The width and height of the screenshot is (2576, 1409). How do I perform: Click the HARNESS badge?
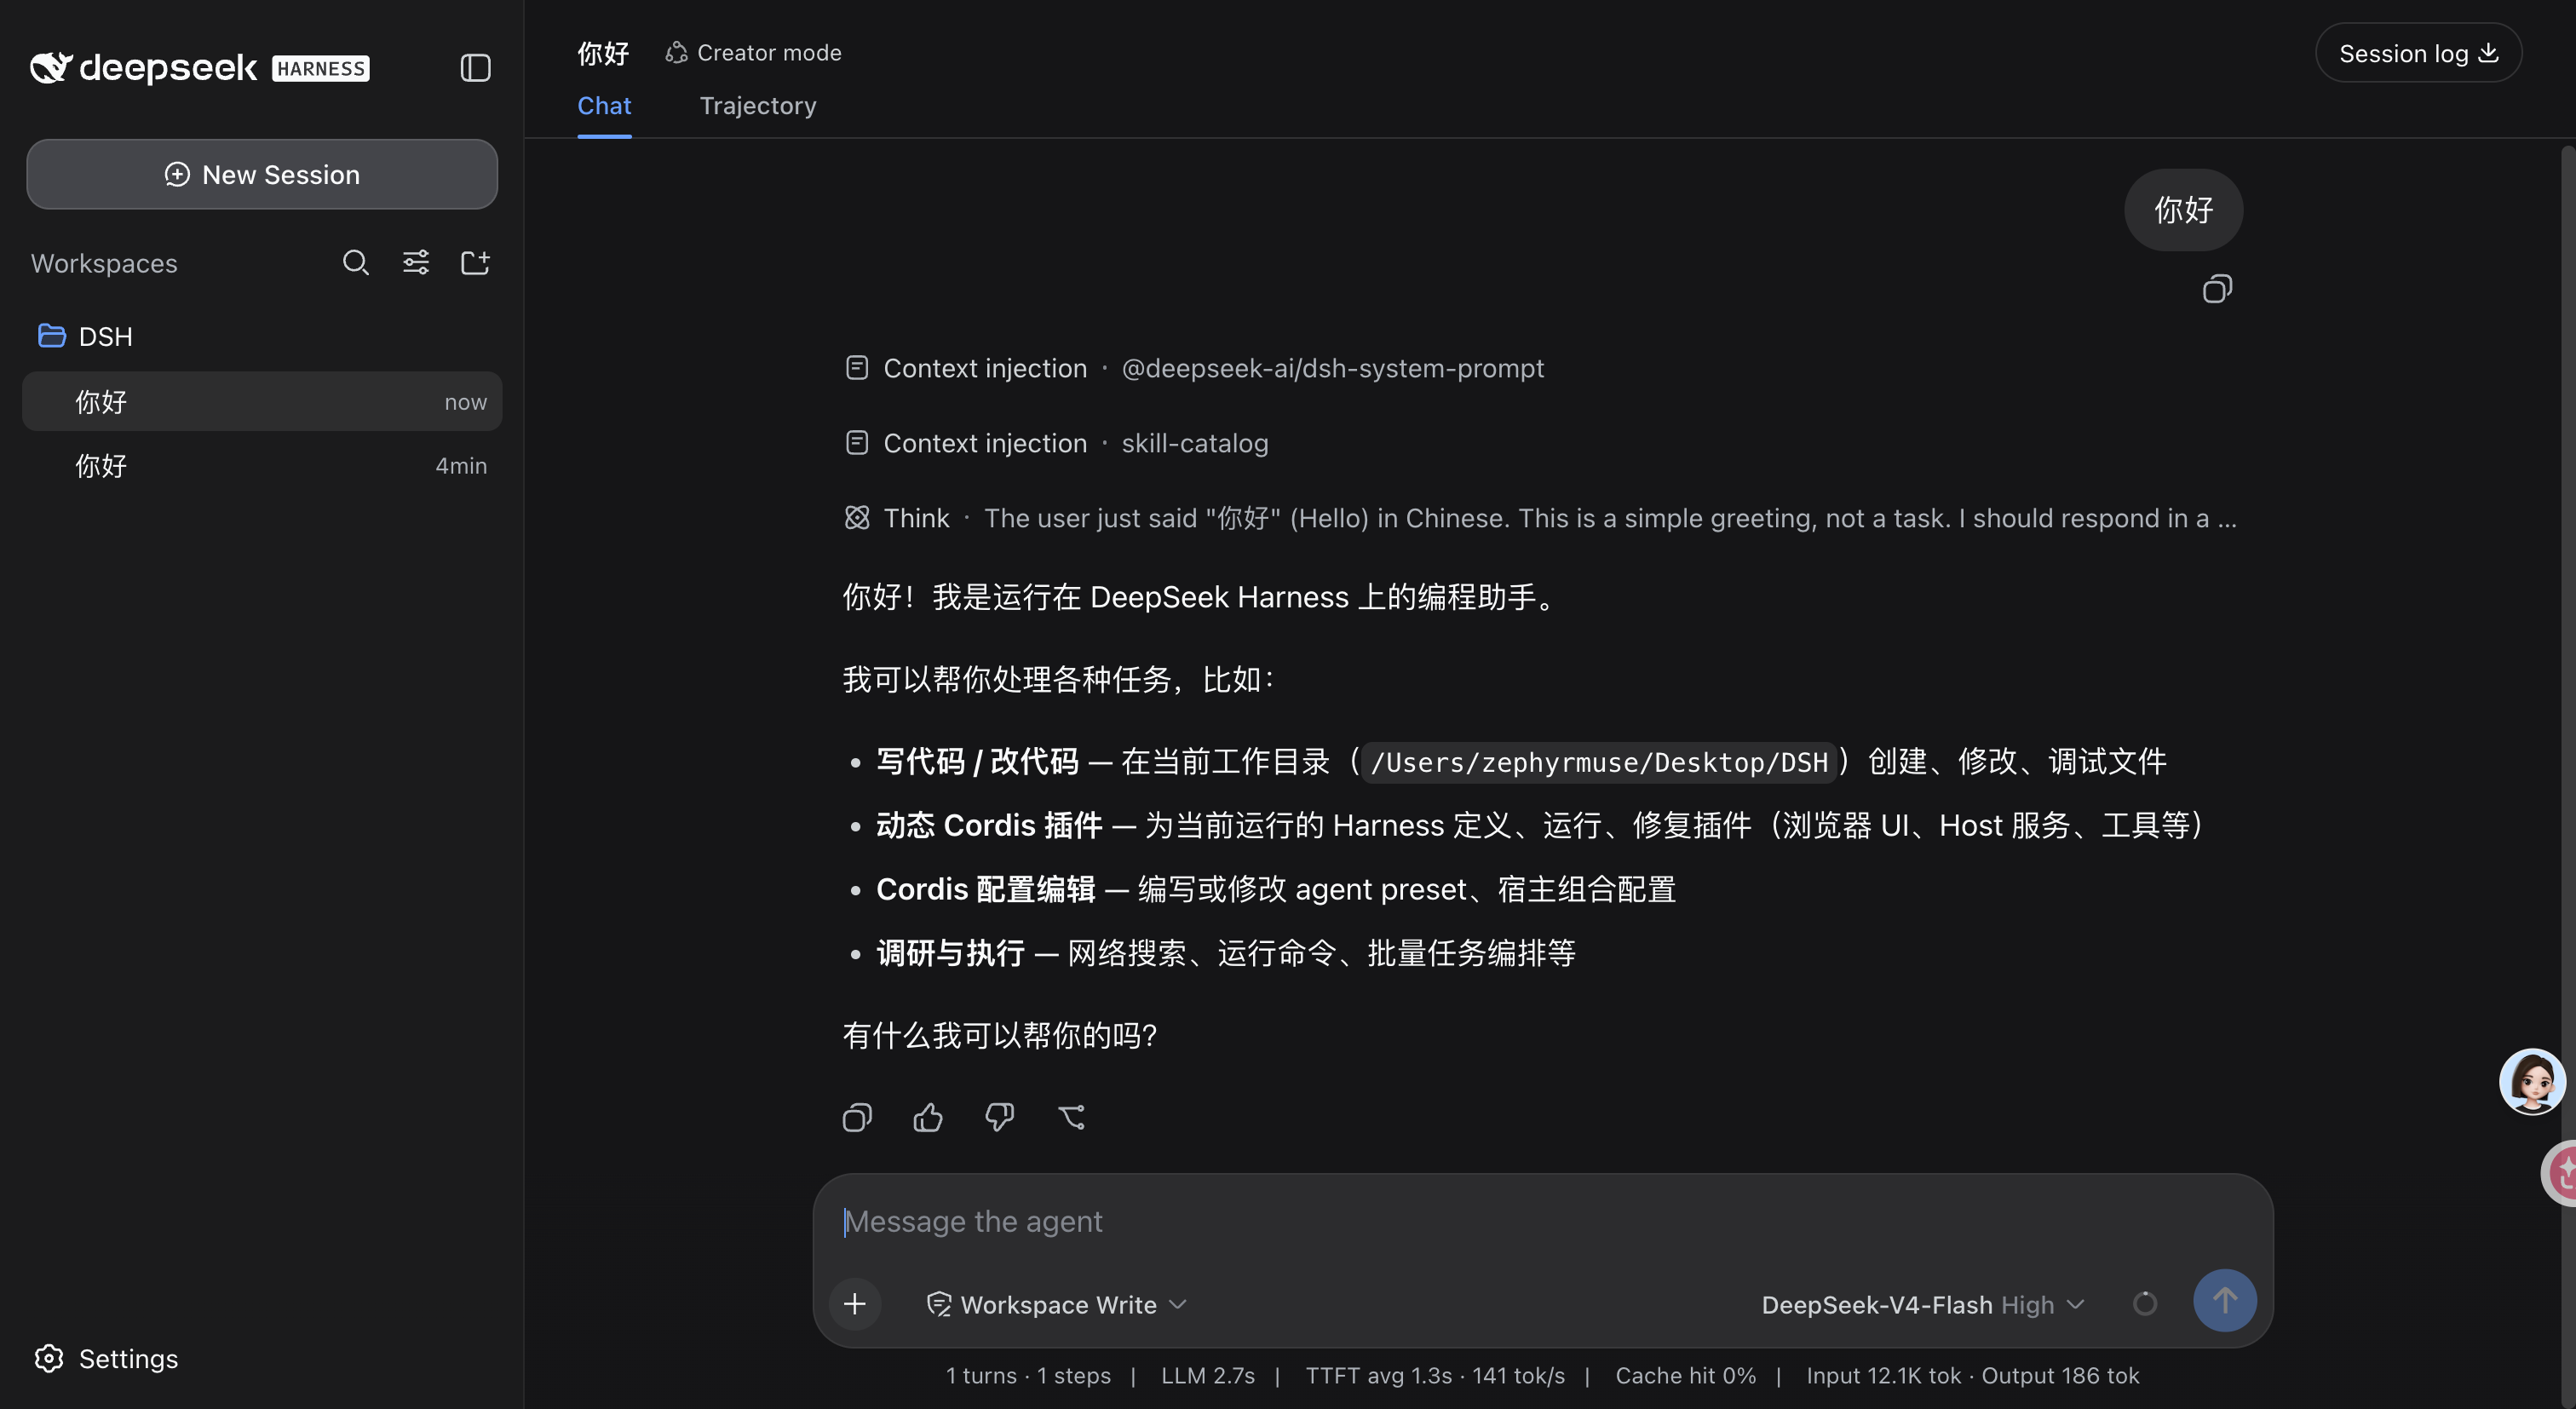[x=320, y=68]
